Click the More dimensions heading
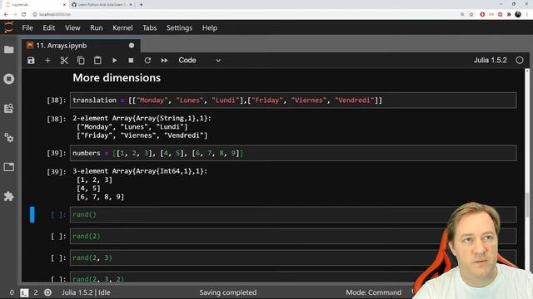This screenshot has height=299, width=533. (x=117, y=78)
